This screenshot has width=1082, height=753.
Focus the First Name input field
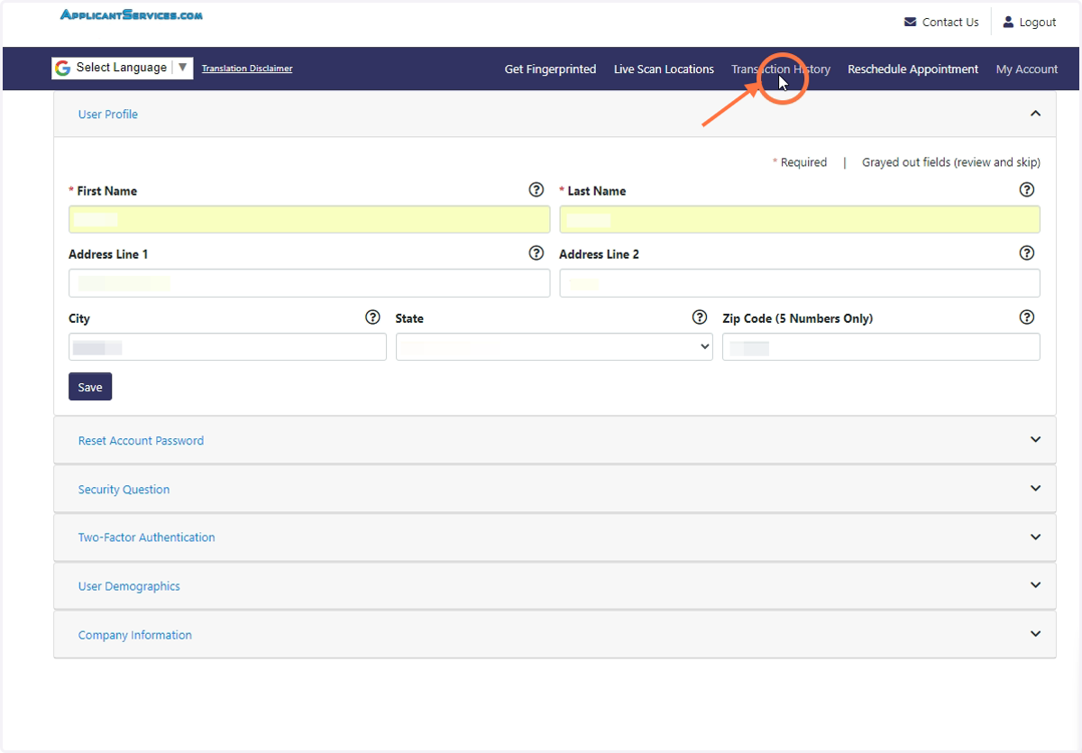[x=309, y=219]
